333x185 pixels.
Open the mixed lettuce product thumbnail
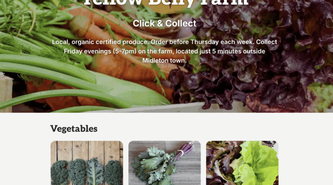pos(242,163)
